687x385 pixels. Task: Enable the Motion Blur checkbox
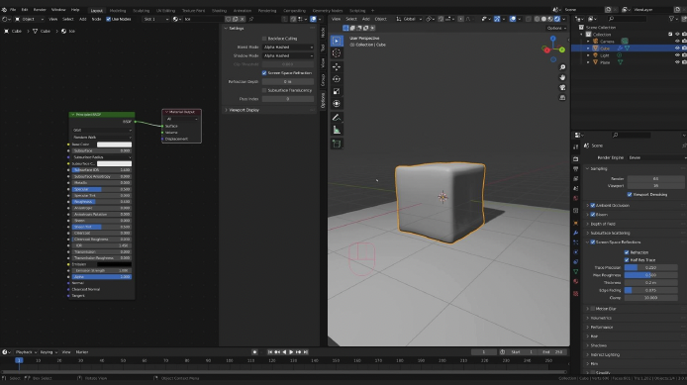593,309
